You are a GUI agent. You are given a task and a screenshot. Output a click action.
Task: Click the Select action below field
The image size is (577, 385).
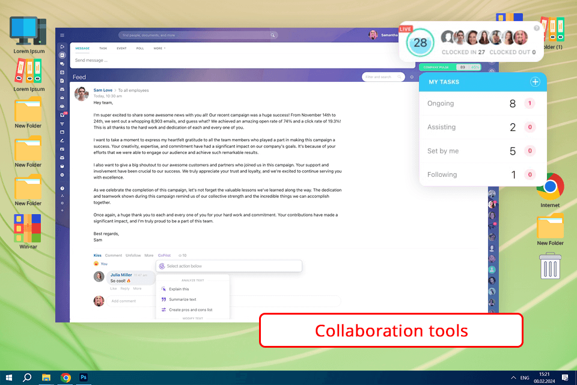(229, 266)
